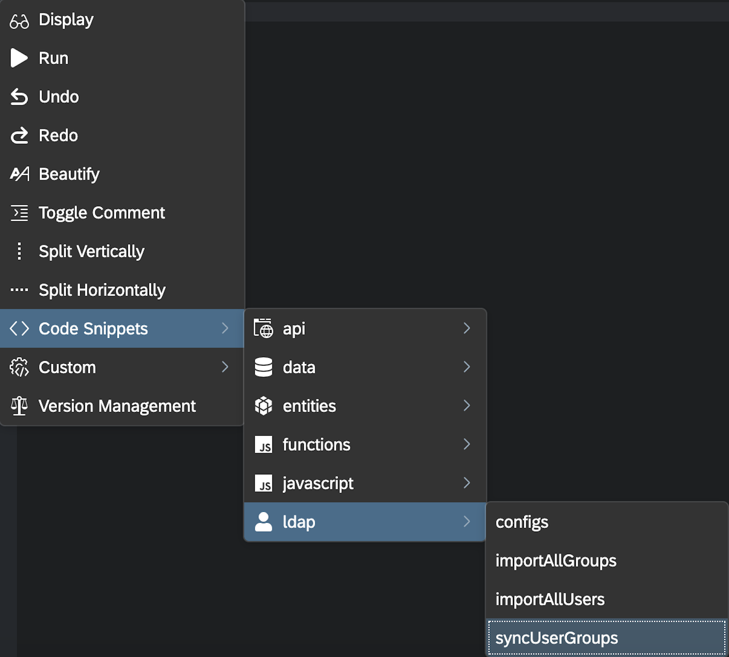
Task: Click the ldap user icon
Action: (263, 521)
